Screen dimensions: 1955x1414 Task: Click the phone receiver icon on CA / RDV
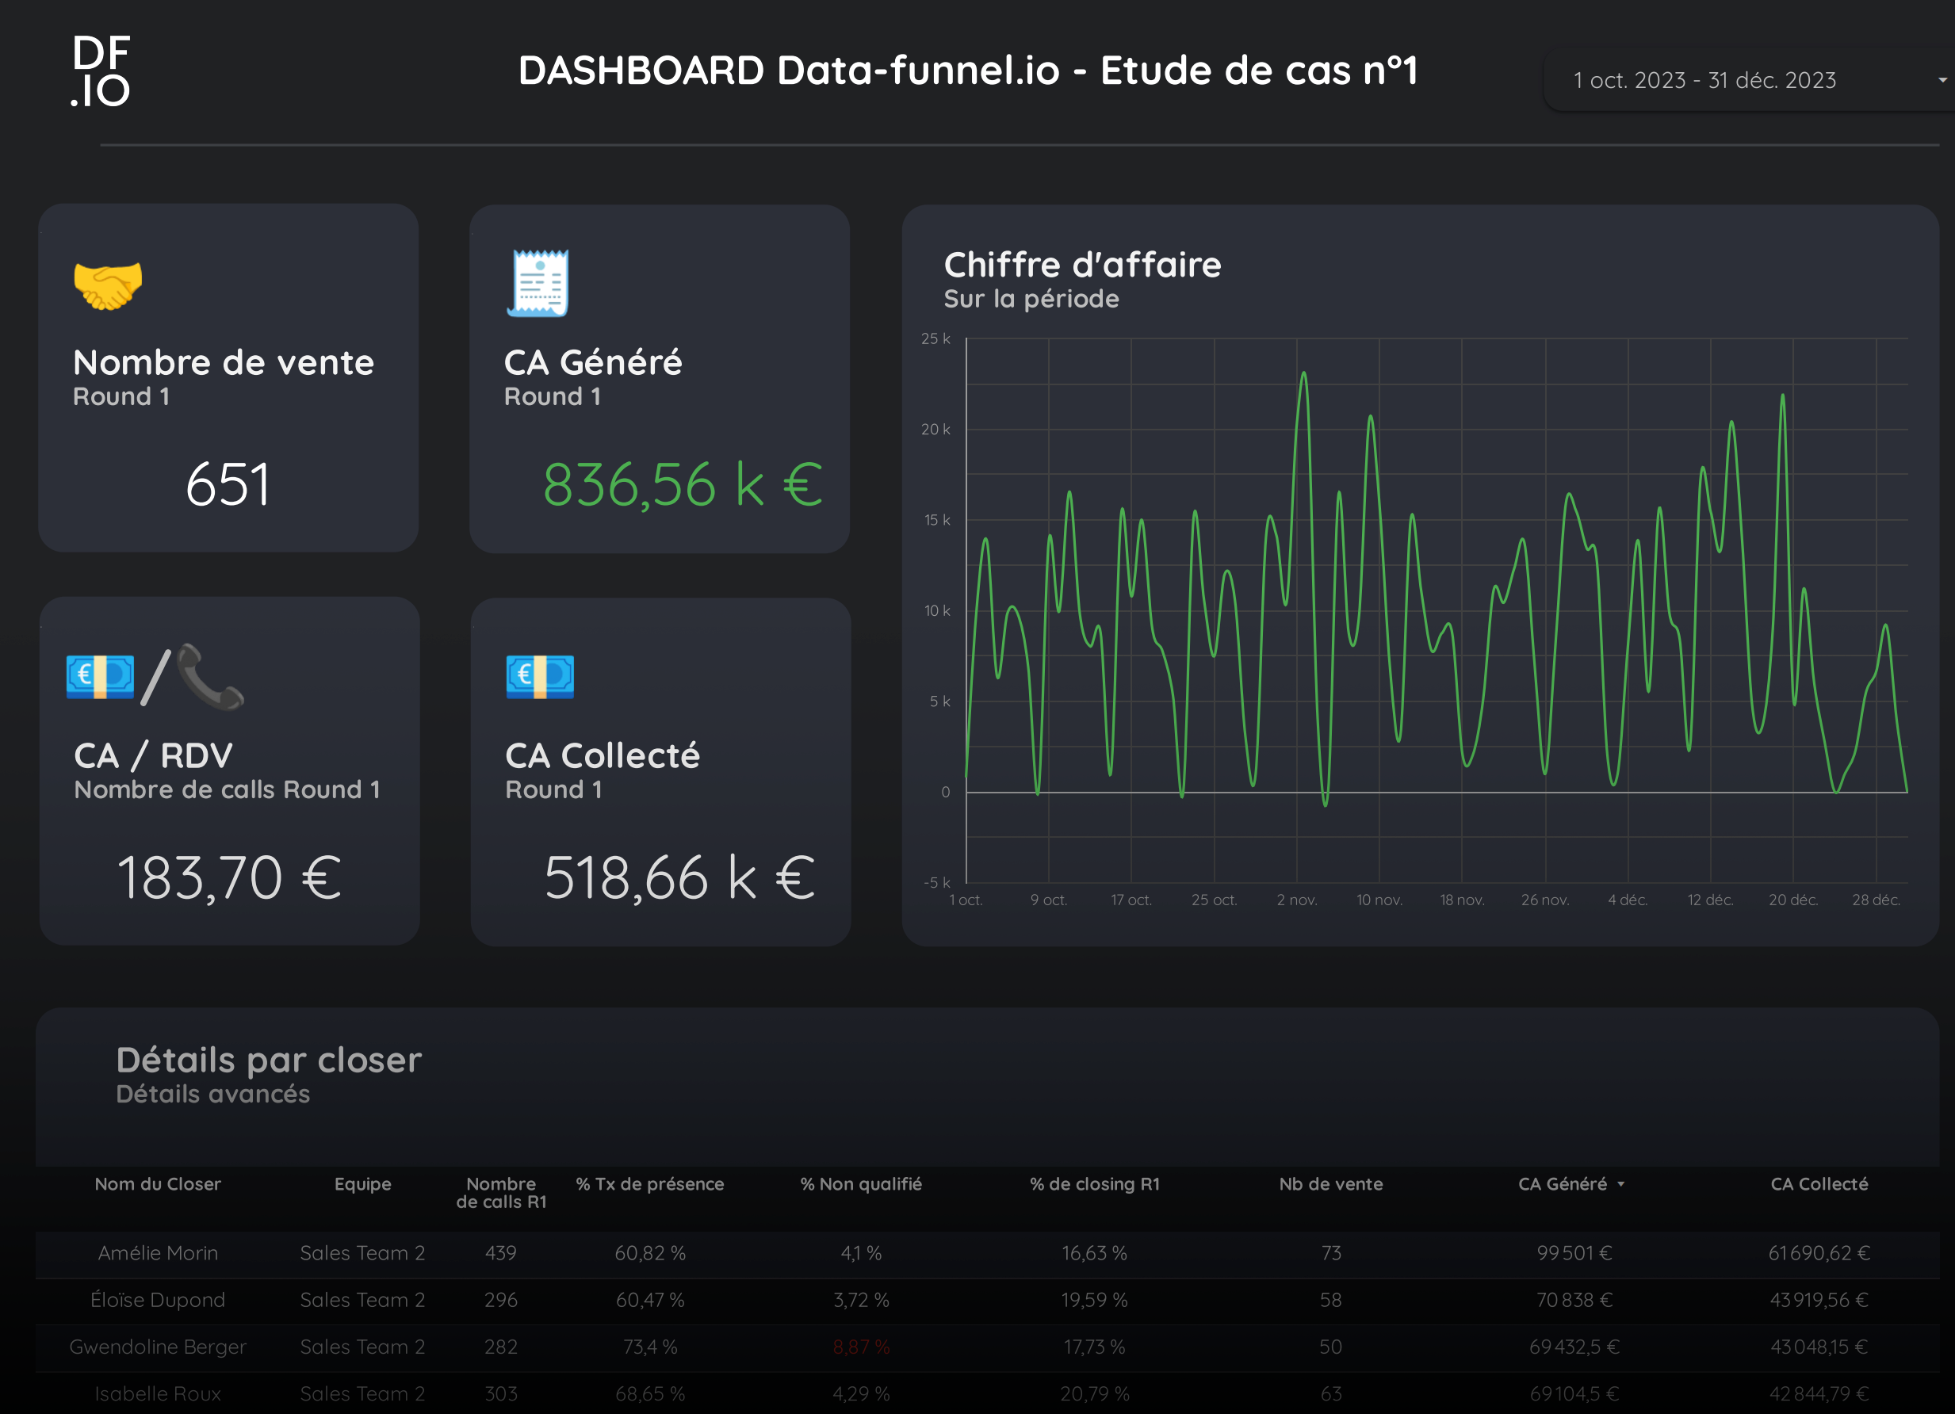pyautogui.click(x=210, y=676)
